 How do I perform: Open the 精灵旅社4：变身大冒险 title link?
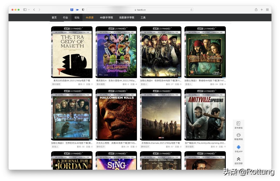point(116,81)
